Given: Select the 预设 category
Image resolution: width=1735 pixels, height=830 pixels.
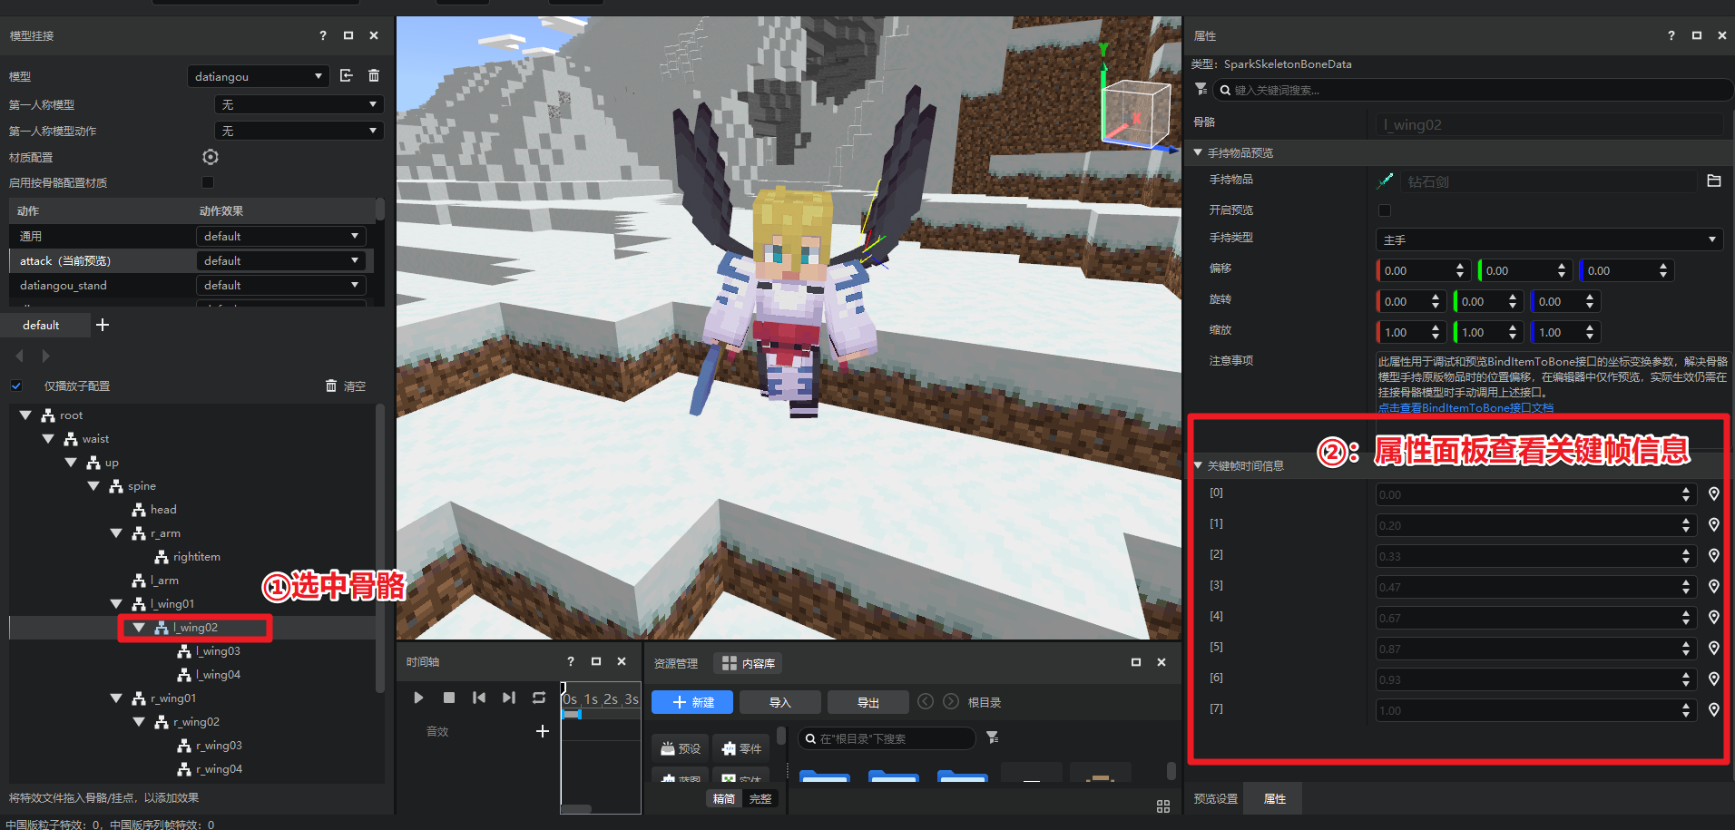Looking at the screenshot, I should 681,748.
